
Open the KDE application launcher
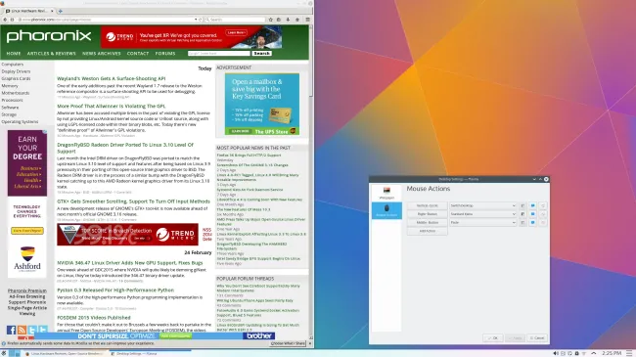(x=4, y=353)
